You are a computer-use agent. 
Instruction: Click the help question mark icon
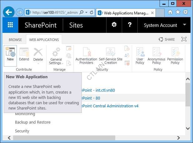[130, 25]
